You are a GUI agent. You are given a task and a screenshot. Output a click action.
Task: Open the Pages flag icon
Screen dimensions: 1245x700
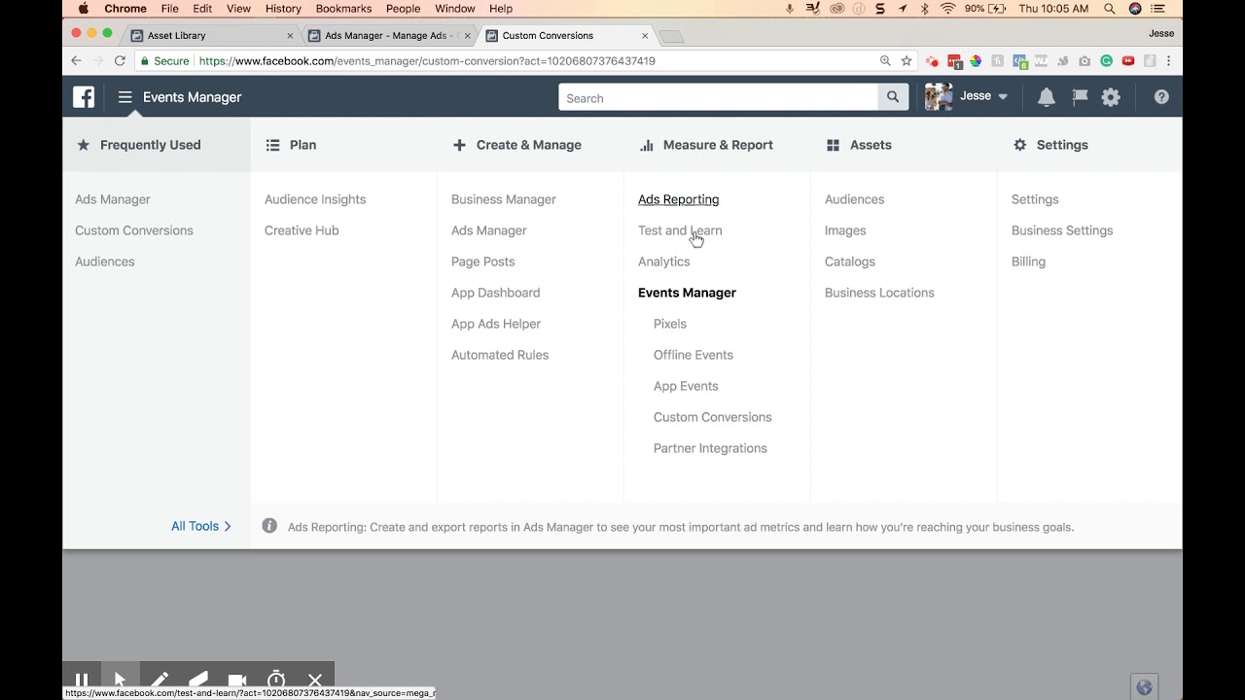click(x=1080, y=97)
